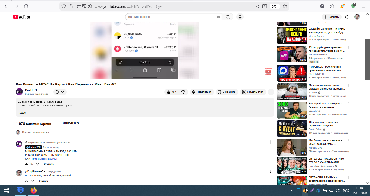Image resolution: width=370 pixels, height=196 pixels.
Task: Reload the page in browser
Action: pos(26,6)
